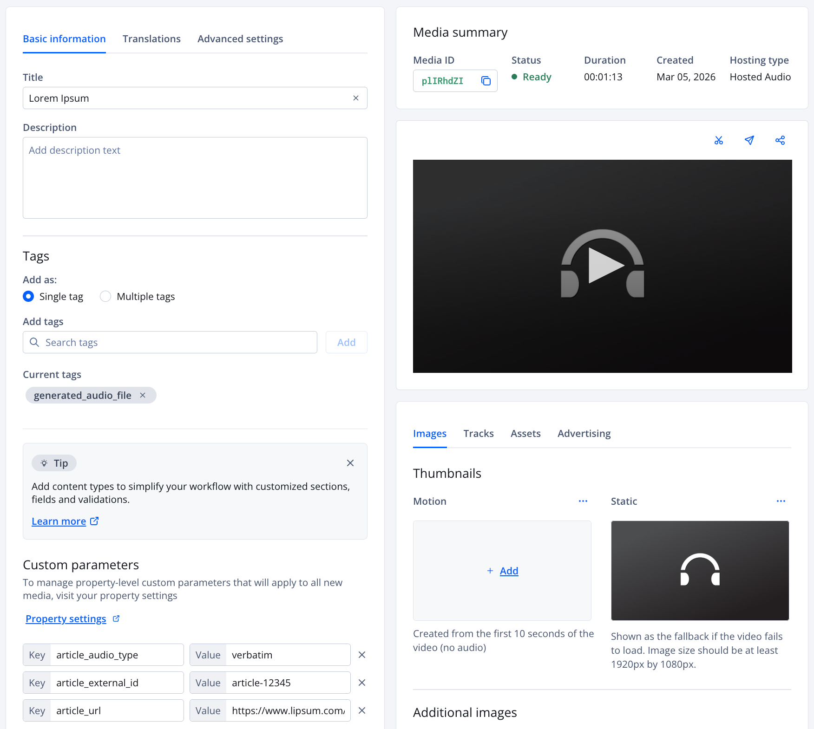Image resolution: width=814 pixels, height=729 pixels.
Task: Switch tagging mode to Multiple tags
Action: [x=105, y=296]
